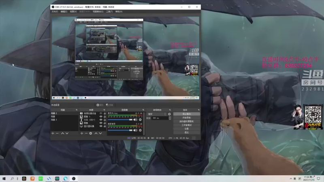Screen dimensions: 324x182
Task: Open the taskbar clock showing 17:00
Action: (x=309, y=179)
